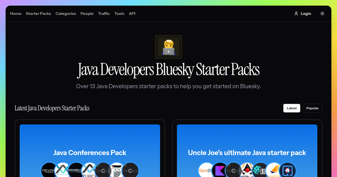
Task: Enable Latest sorting of starter packs
Action: (x=292, y=108)
